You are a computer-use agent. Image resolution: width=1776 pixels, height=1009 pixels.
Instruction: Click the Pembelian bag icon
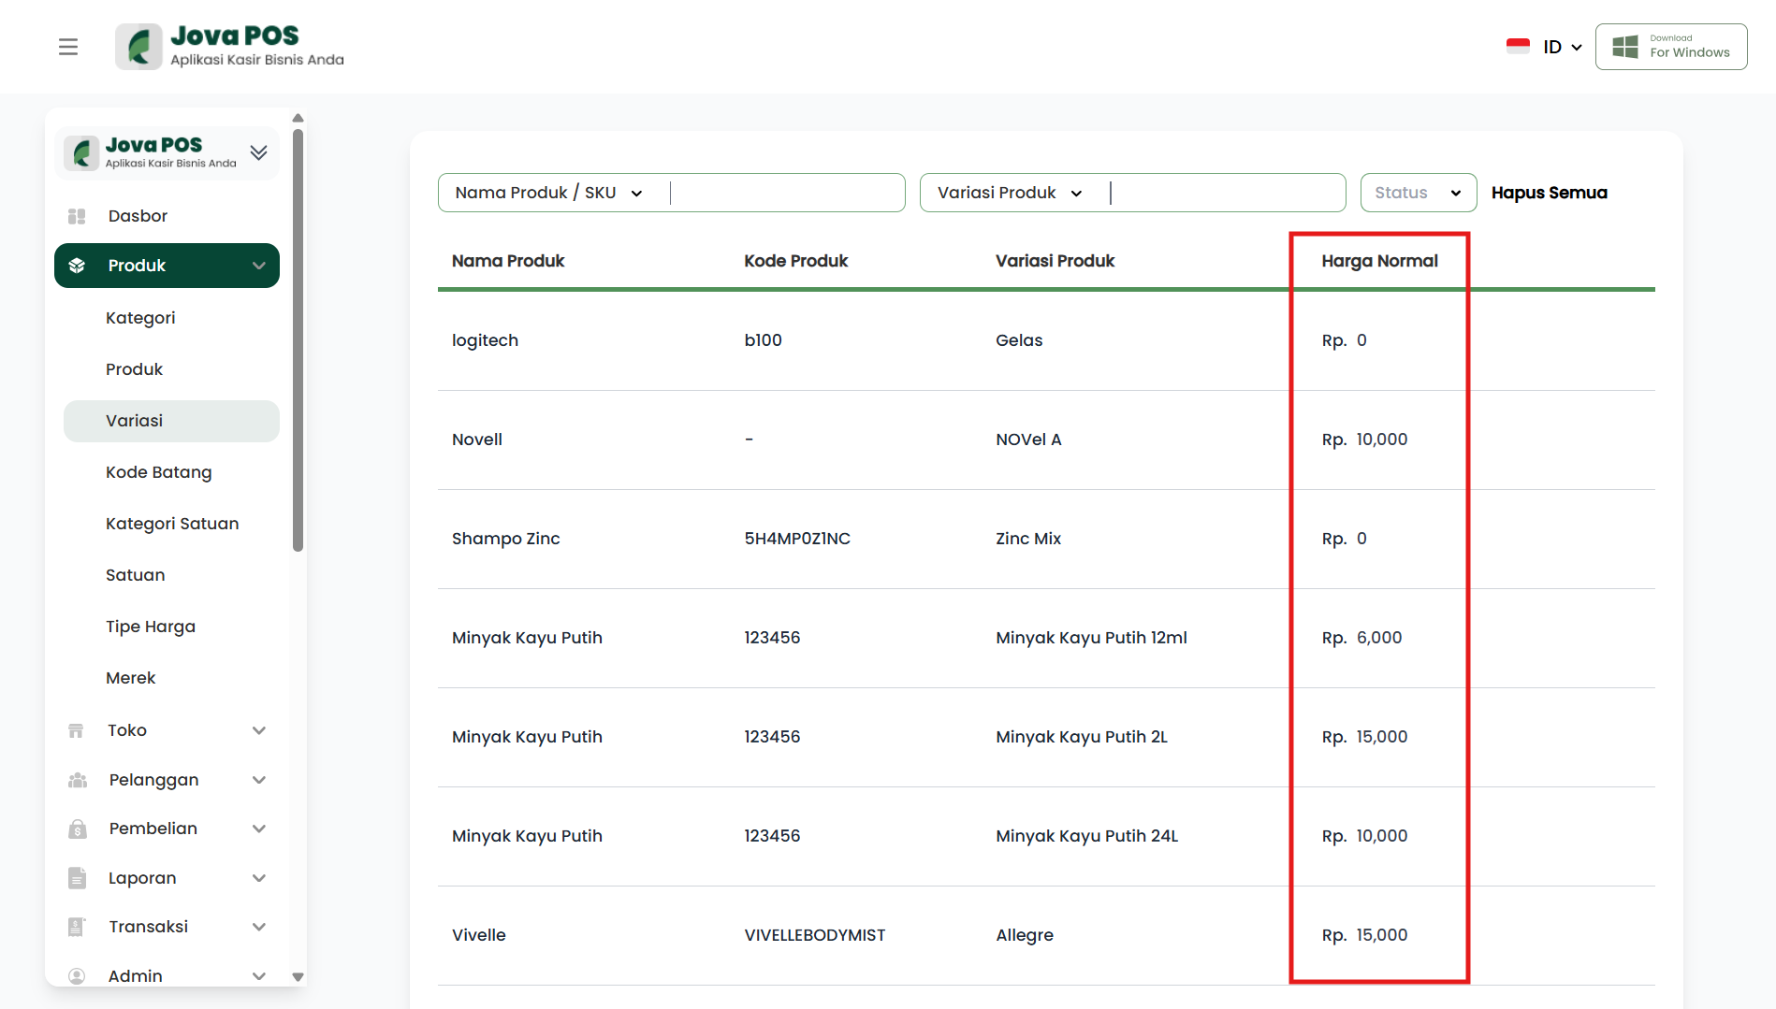(x=77, y=829)
